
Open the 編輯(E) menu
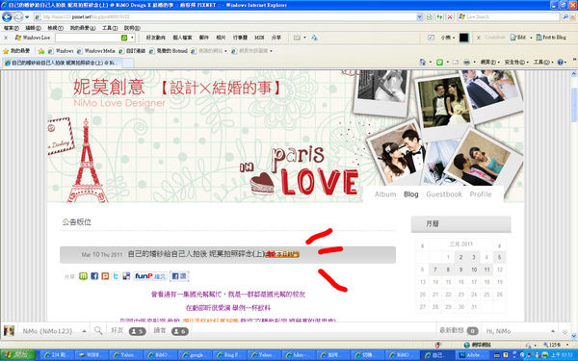(33, 28)
